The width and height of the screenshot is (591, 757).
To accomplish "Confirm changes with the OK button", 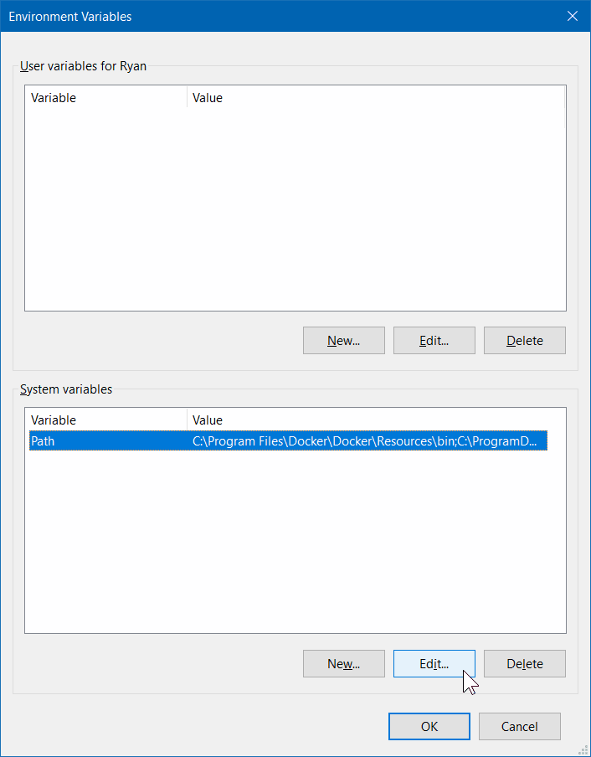I will [x=429, y=727].
